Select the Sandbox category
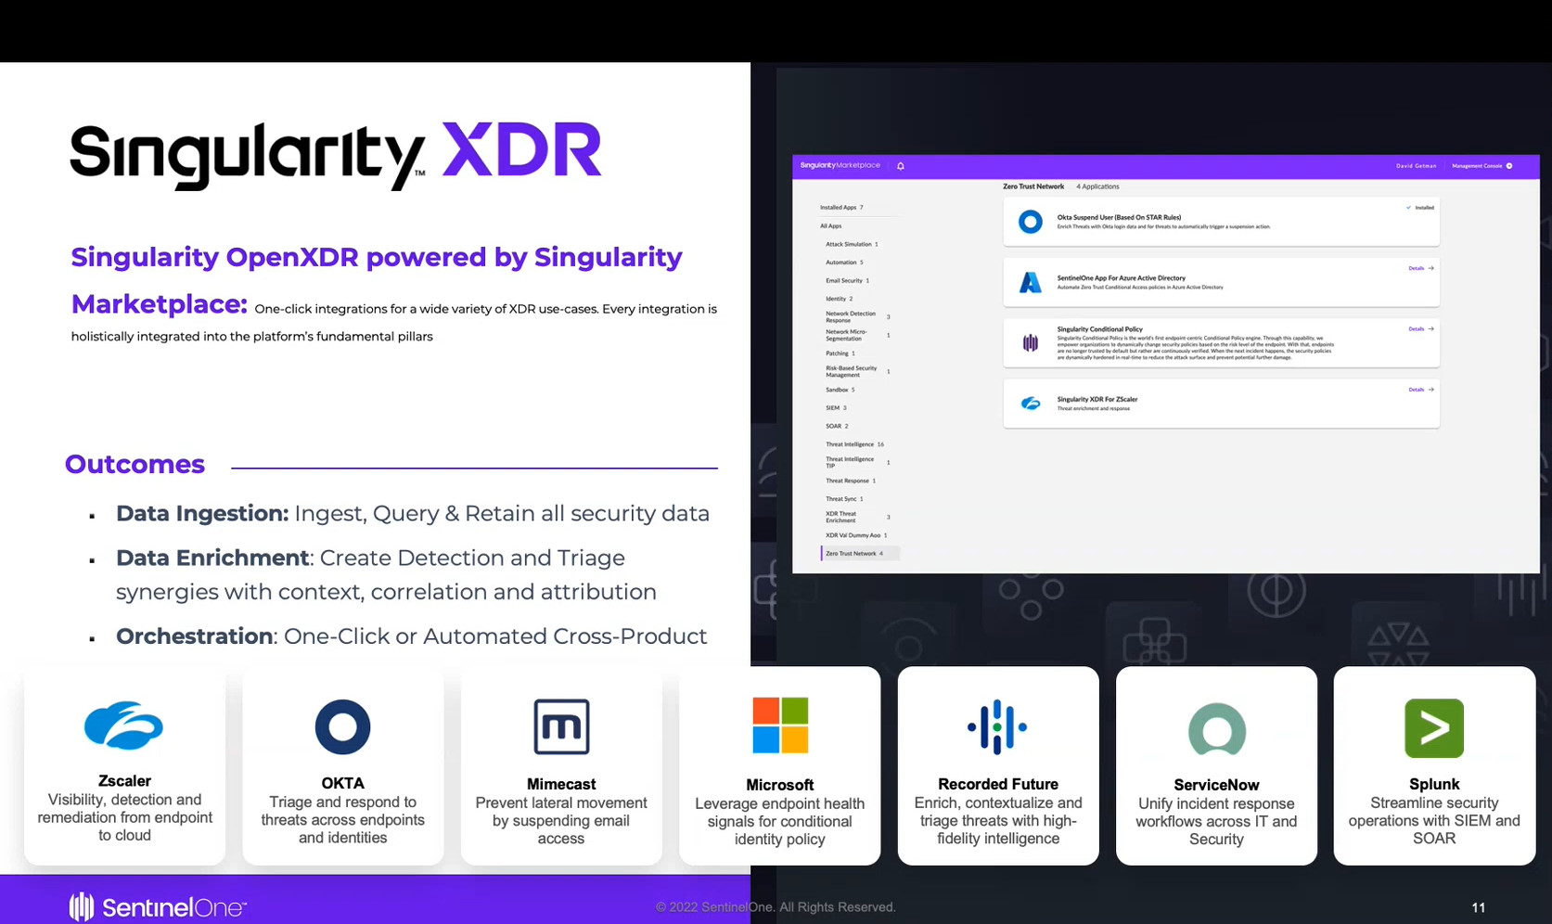The height and width of the screenshot is (924, 1552). [x=840, y=390]
